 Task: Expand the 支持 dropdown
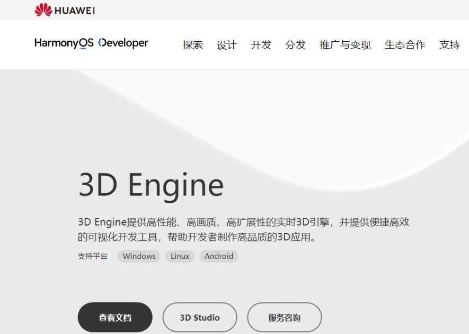click(x=450, y=45)
